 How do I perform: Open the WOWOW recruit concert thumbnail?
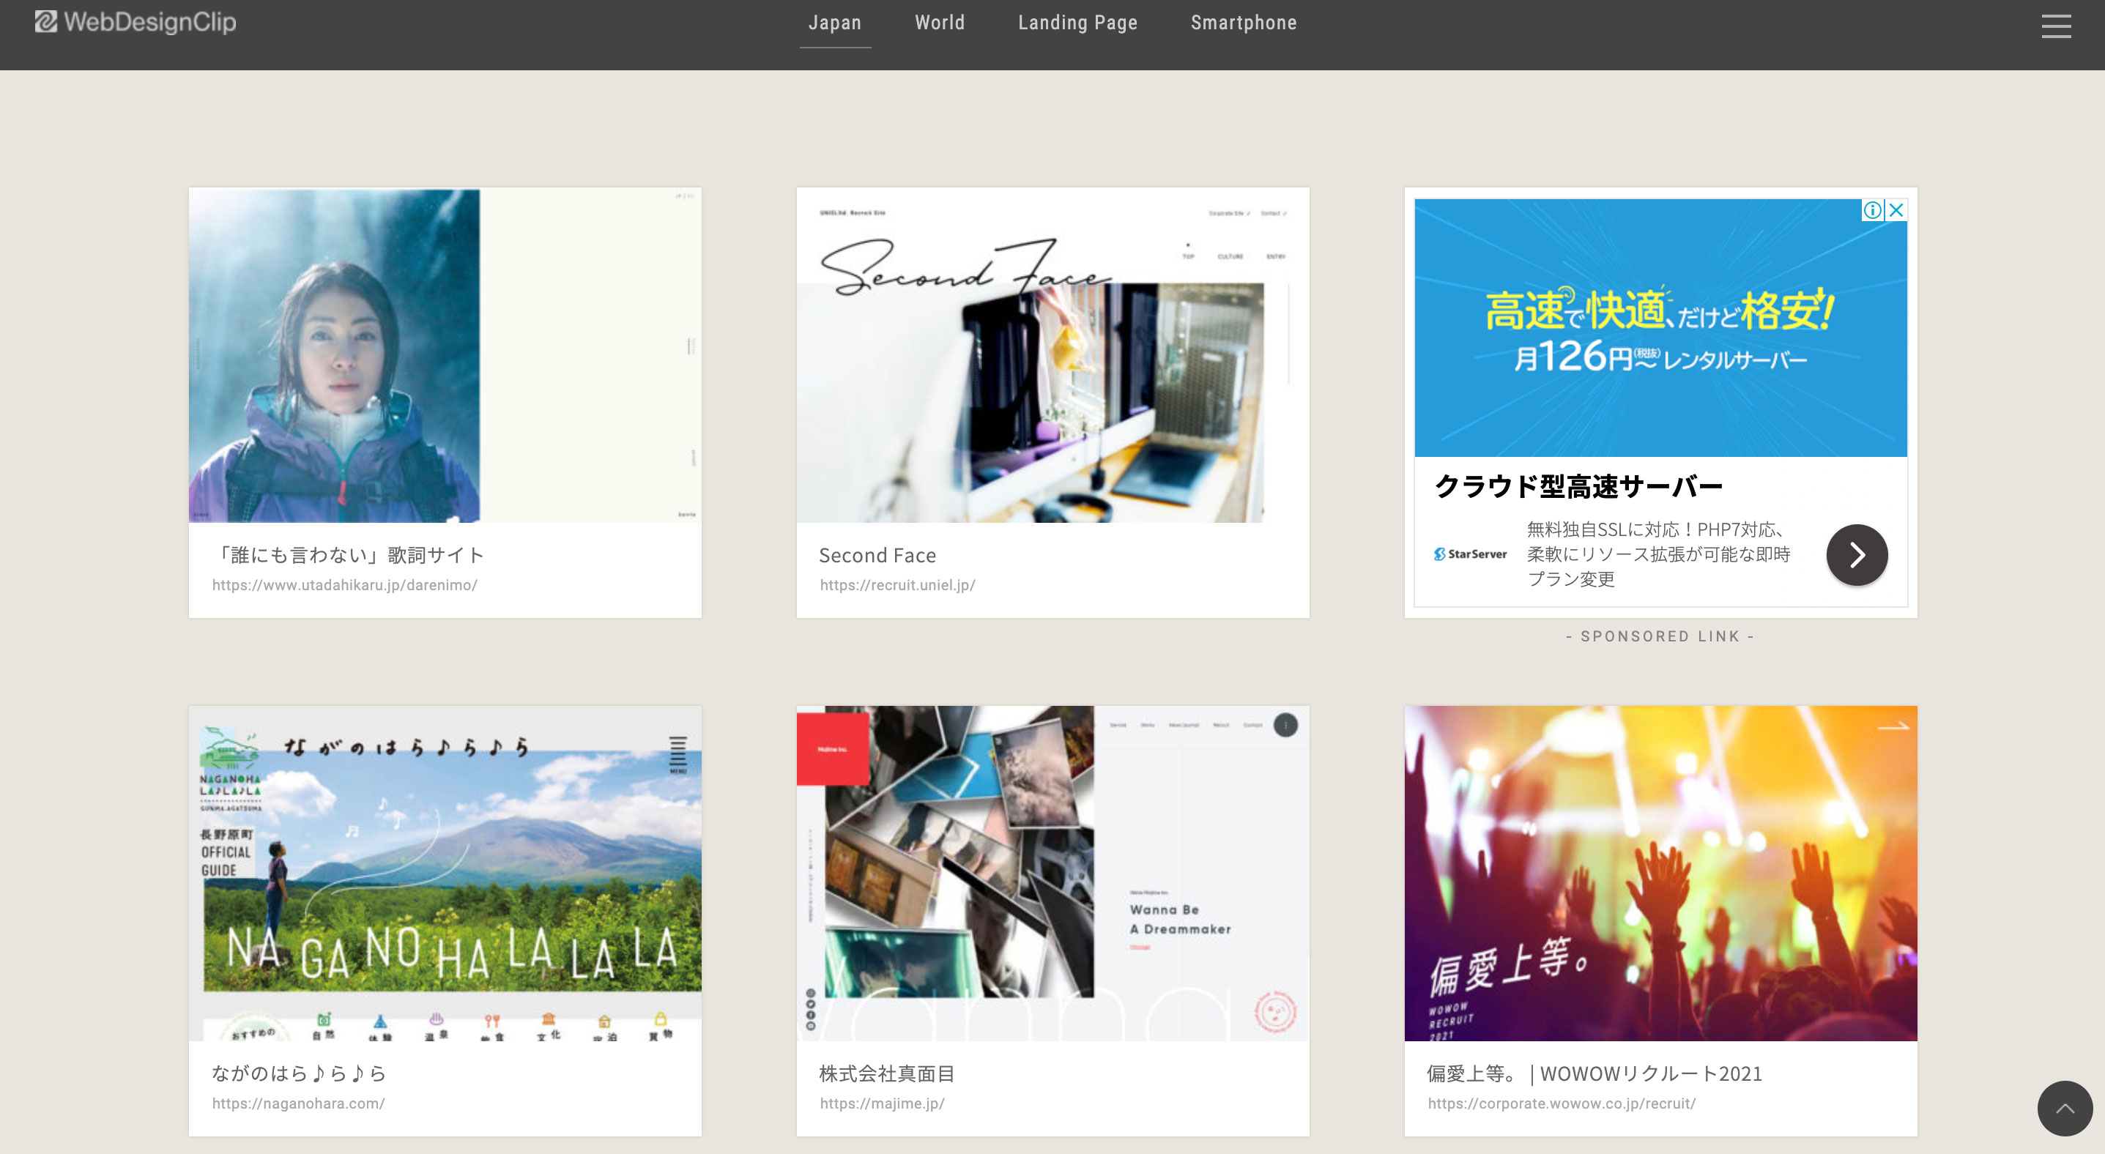pos(1660,873)
